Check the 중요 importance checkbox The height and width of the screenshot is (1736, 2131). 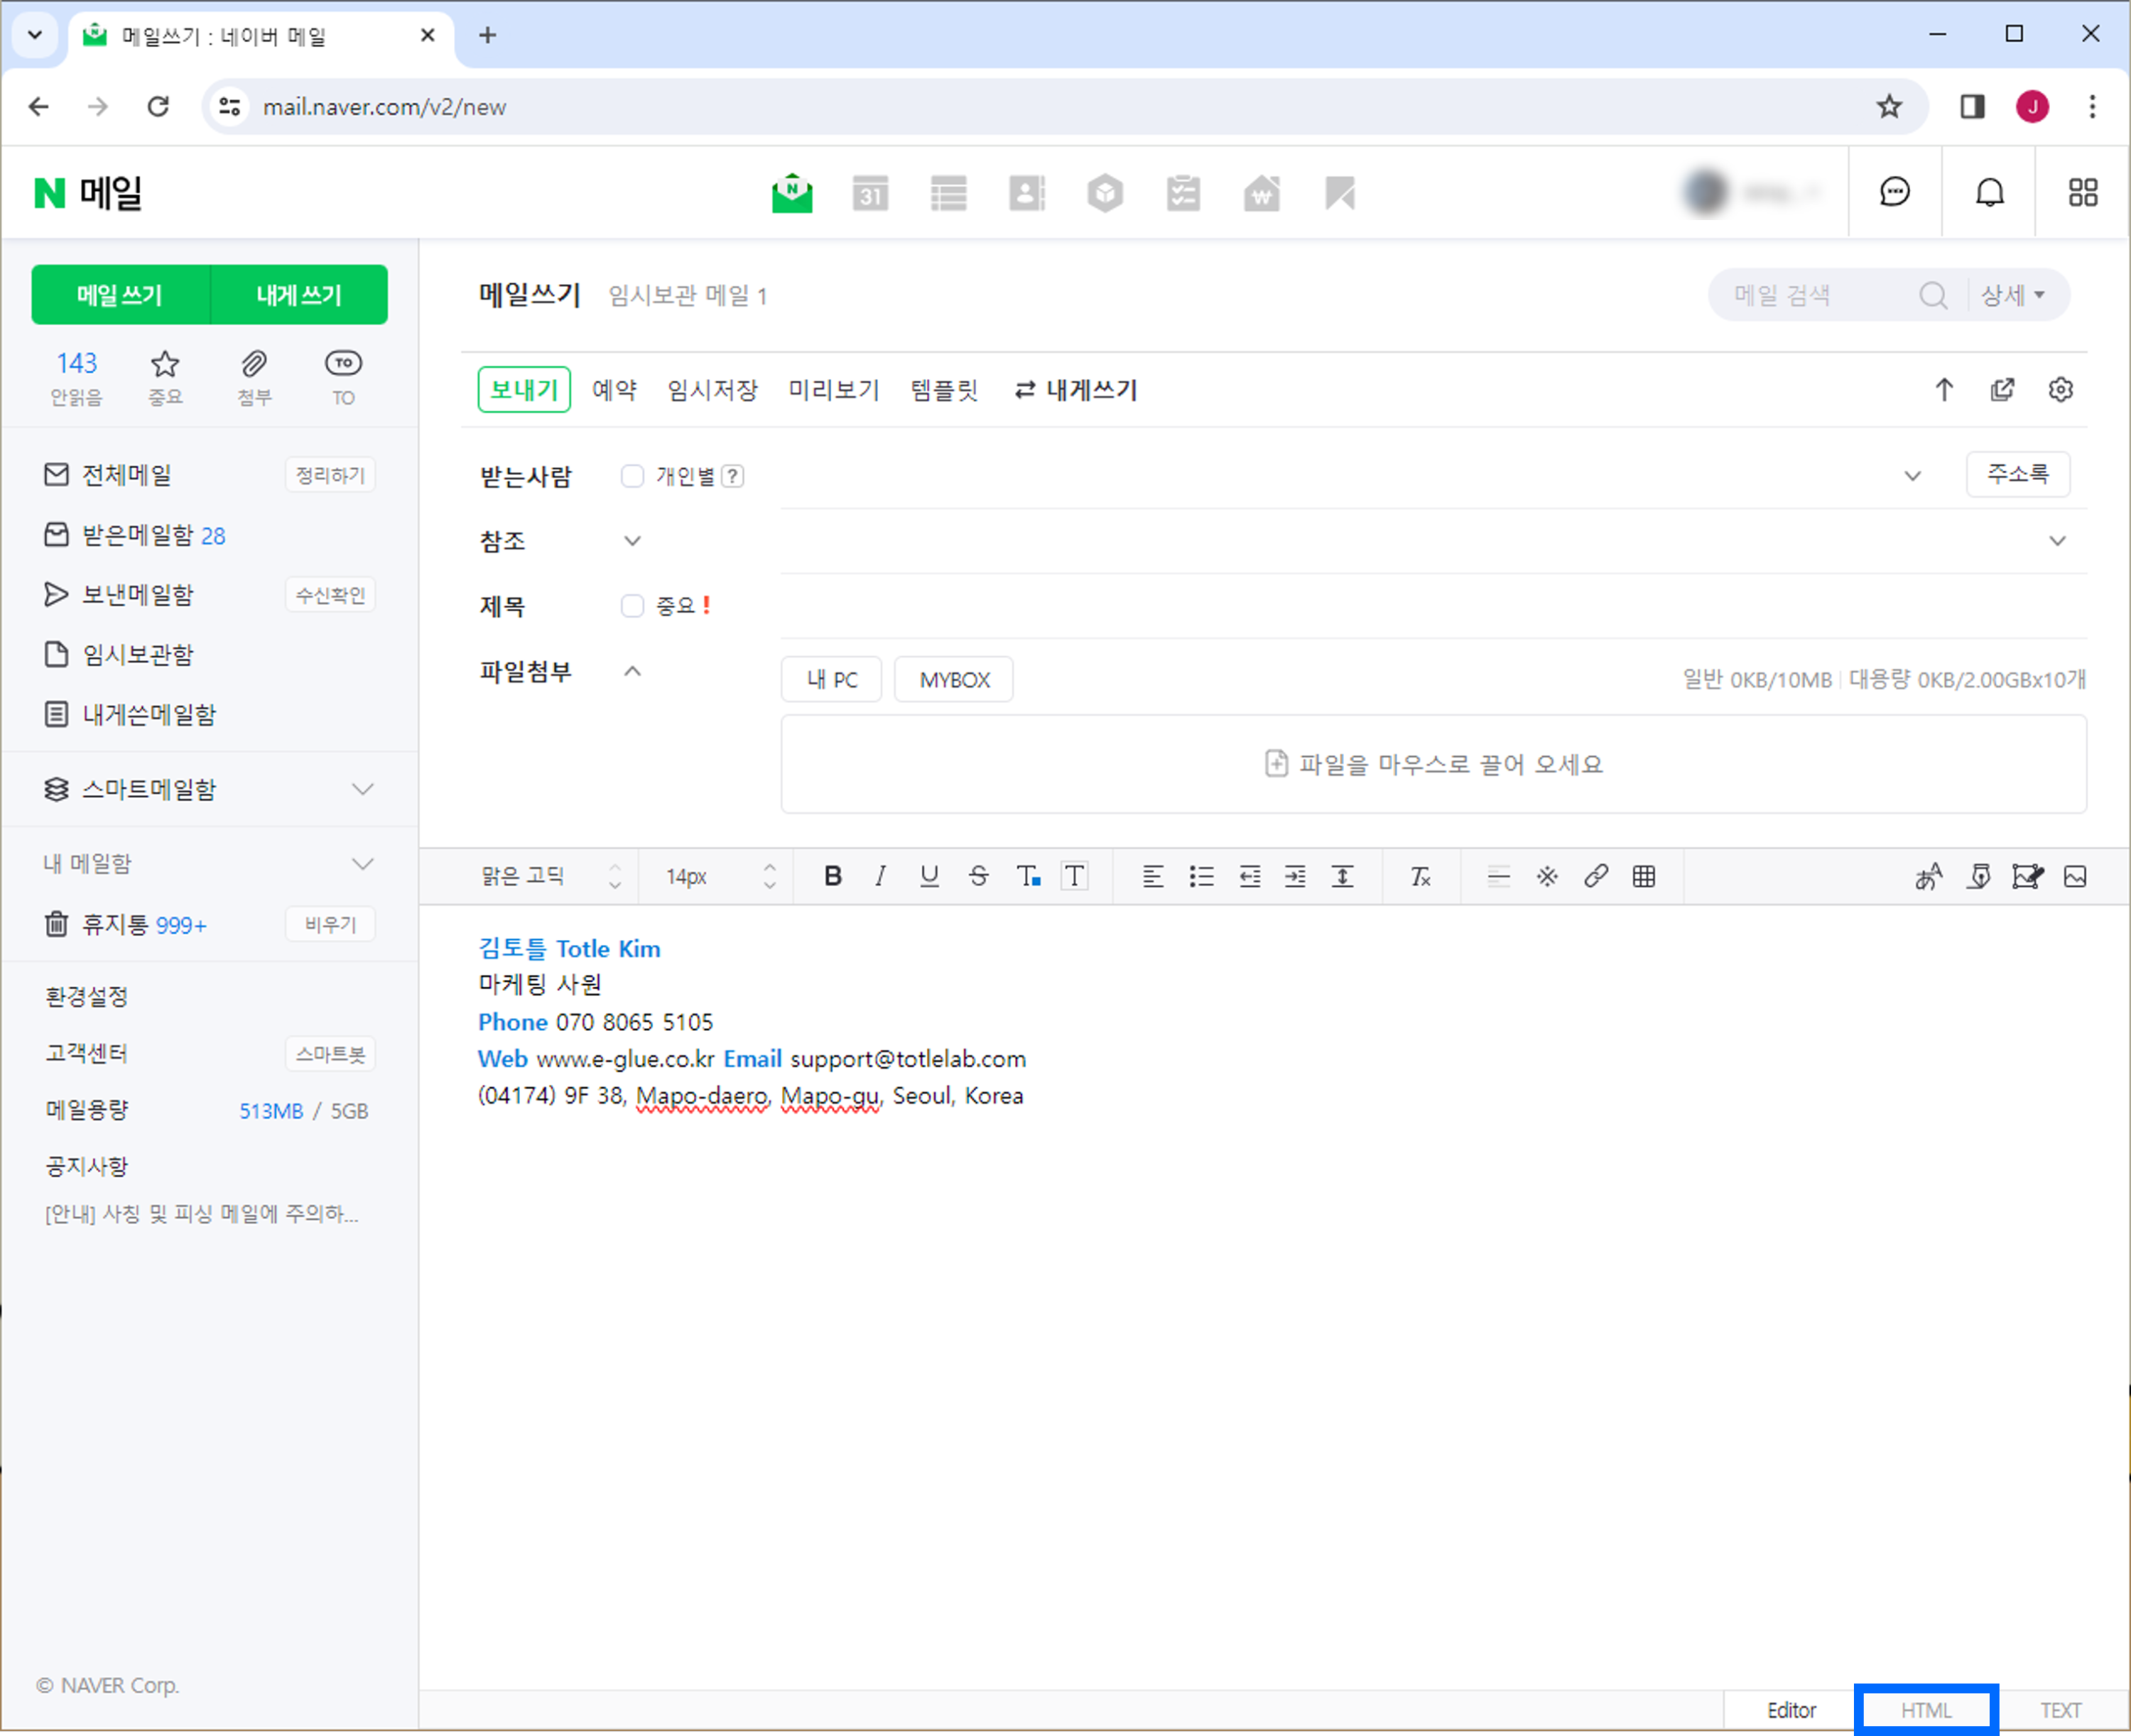click(632, 605)
